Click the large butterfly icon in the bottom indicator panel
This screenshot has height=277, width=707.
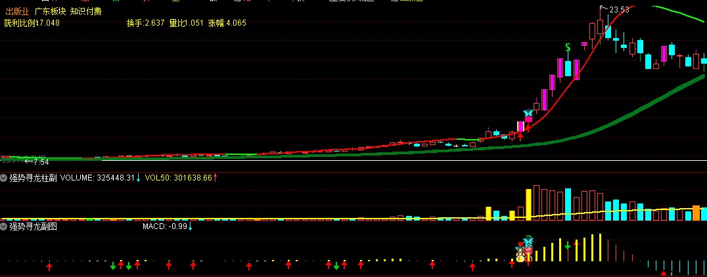point(528,242)
